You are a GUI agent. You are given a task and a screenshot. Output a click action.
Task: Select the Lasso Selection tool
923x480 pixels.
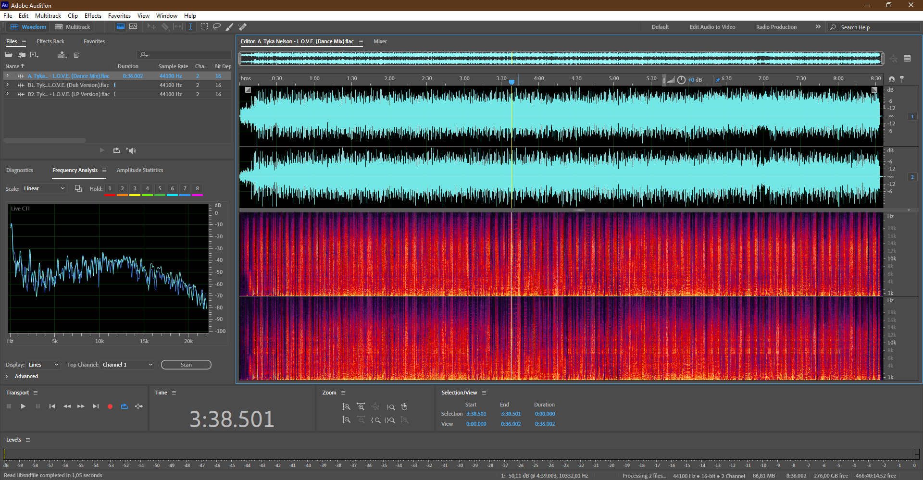click(217, 27)
